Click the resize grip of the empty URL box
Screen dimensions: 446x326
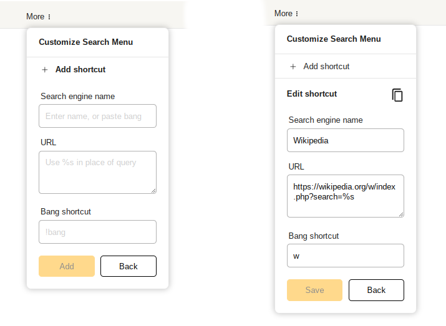pos(153,190)
